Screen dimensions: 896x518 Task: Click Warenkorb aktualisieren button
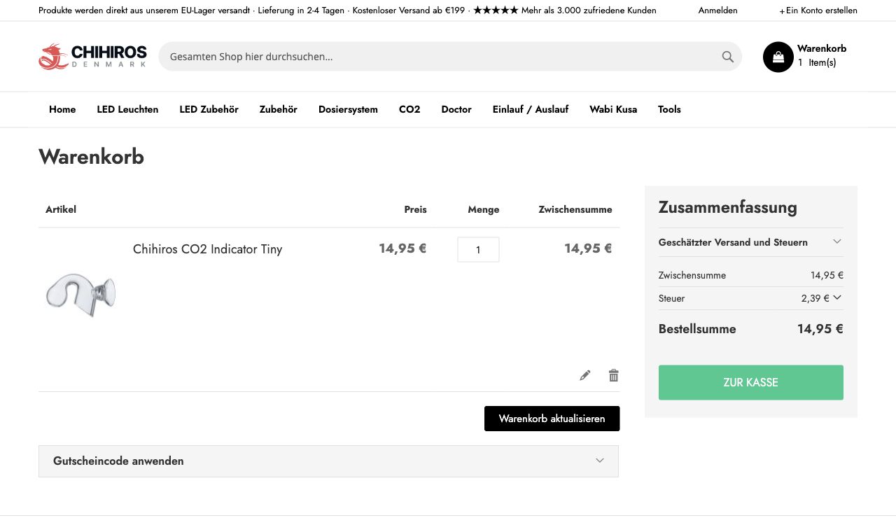tap(552, 419)
